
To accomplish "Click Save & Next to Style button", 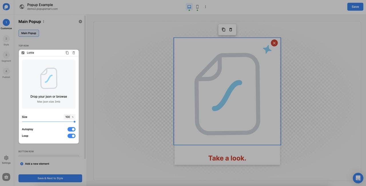I will tap(50, 178).
